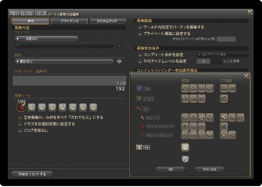This screenshot has height=187, width=262.
Task: Check the ジョブ重複なし option
Action: click(x=20, y=130)
